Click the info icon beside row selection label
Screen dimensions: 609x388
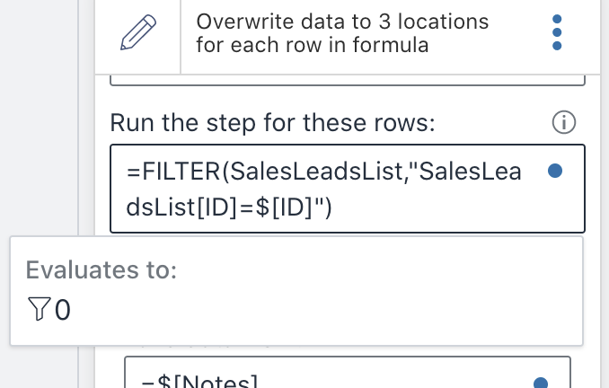563,122
